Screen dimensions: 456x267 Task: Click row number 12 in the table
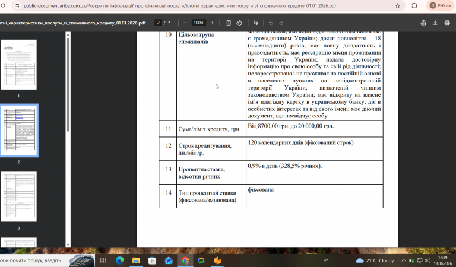(169, 145)
